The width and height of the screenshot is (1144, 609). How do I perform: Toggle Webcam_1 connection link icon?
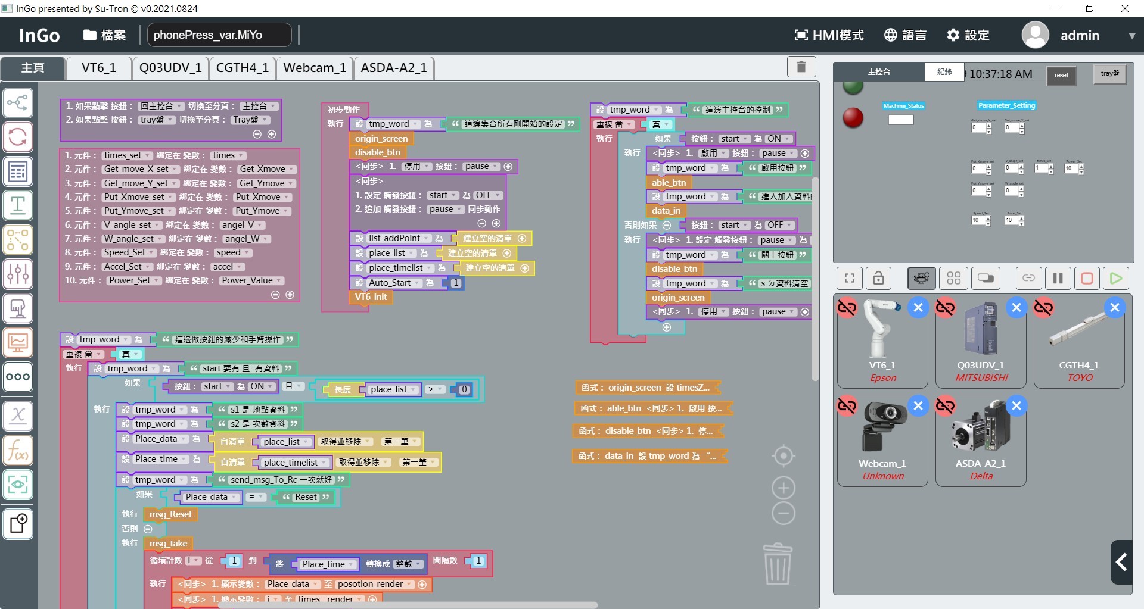847,406
